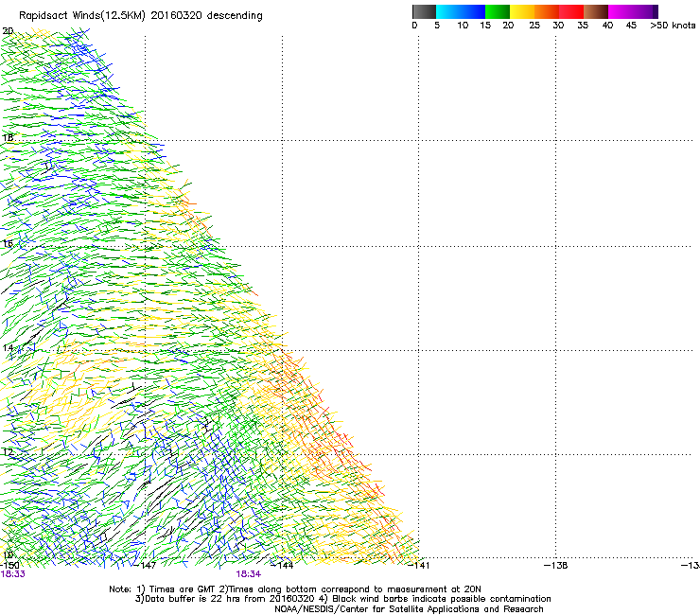The height and width of the screenshot is (615, 700).
Task: Click the blue 10-15 knots color band
Action: click(473, 11)
